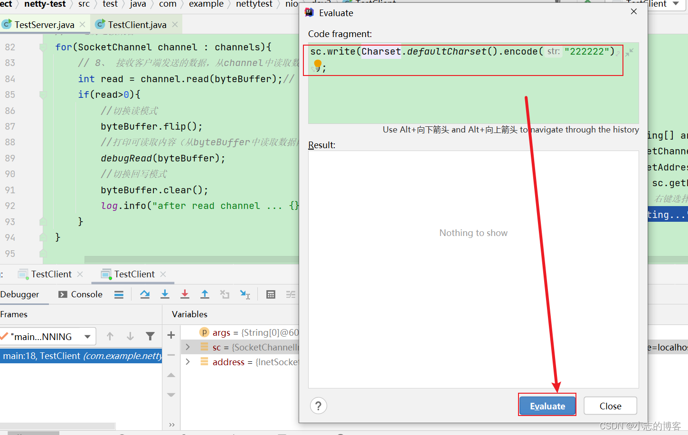Click Drop Frame icon

coord(225,294)
